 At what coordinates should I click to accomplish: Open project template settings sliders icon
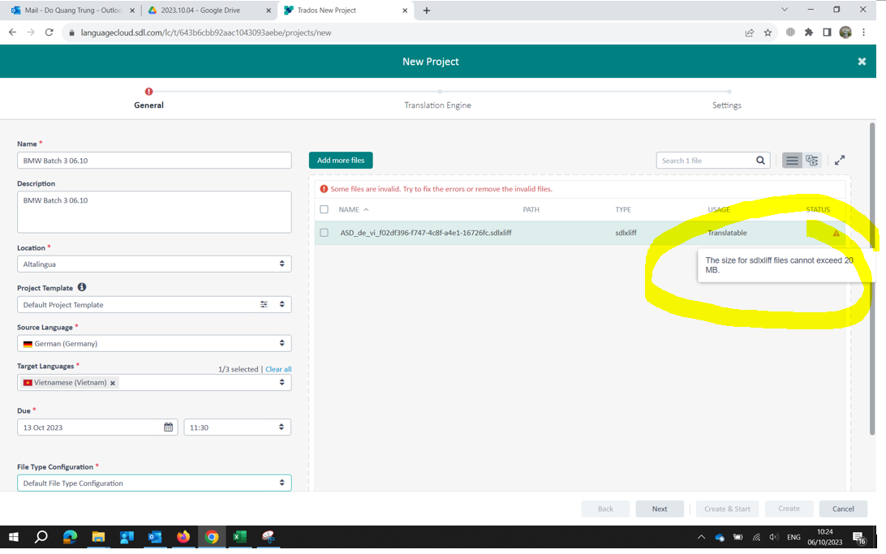tap(264, 305)
